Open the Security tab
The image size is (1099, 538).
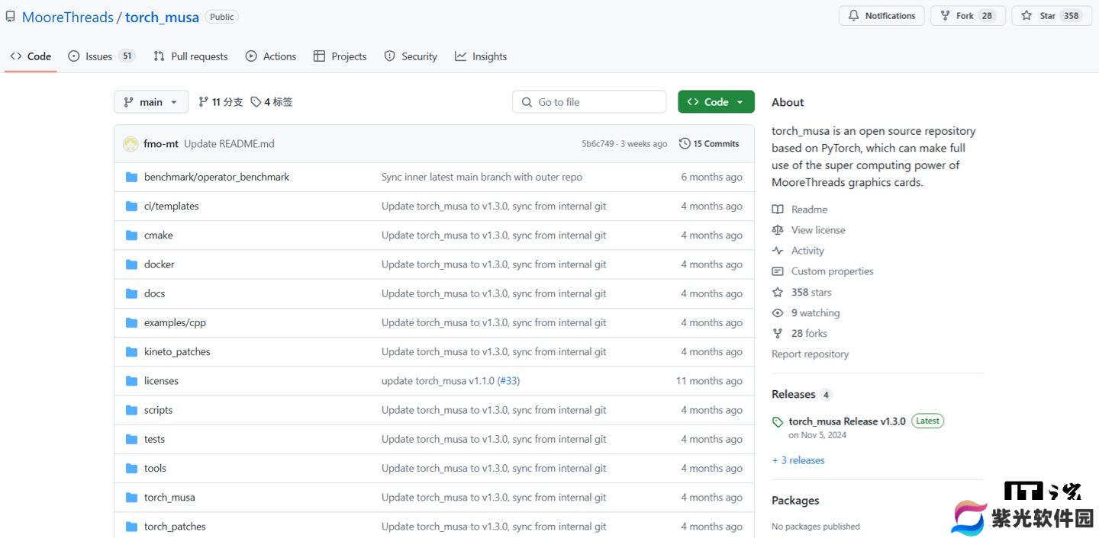(411, 56)
